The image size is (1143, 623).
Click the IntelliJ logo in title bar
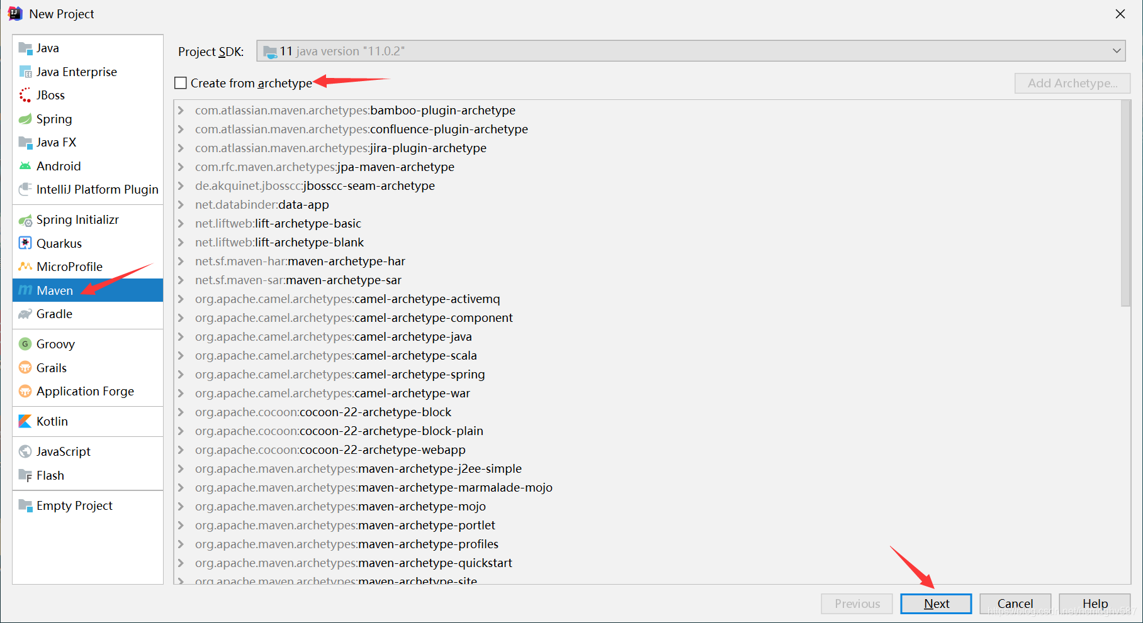point(15,14)
